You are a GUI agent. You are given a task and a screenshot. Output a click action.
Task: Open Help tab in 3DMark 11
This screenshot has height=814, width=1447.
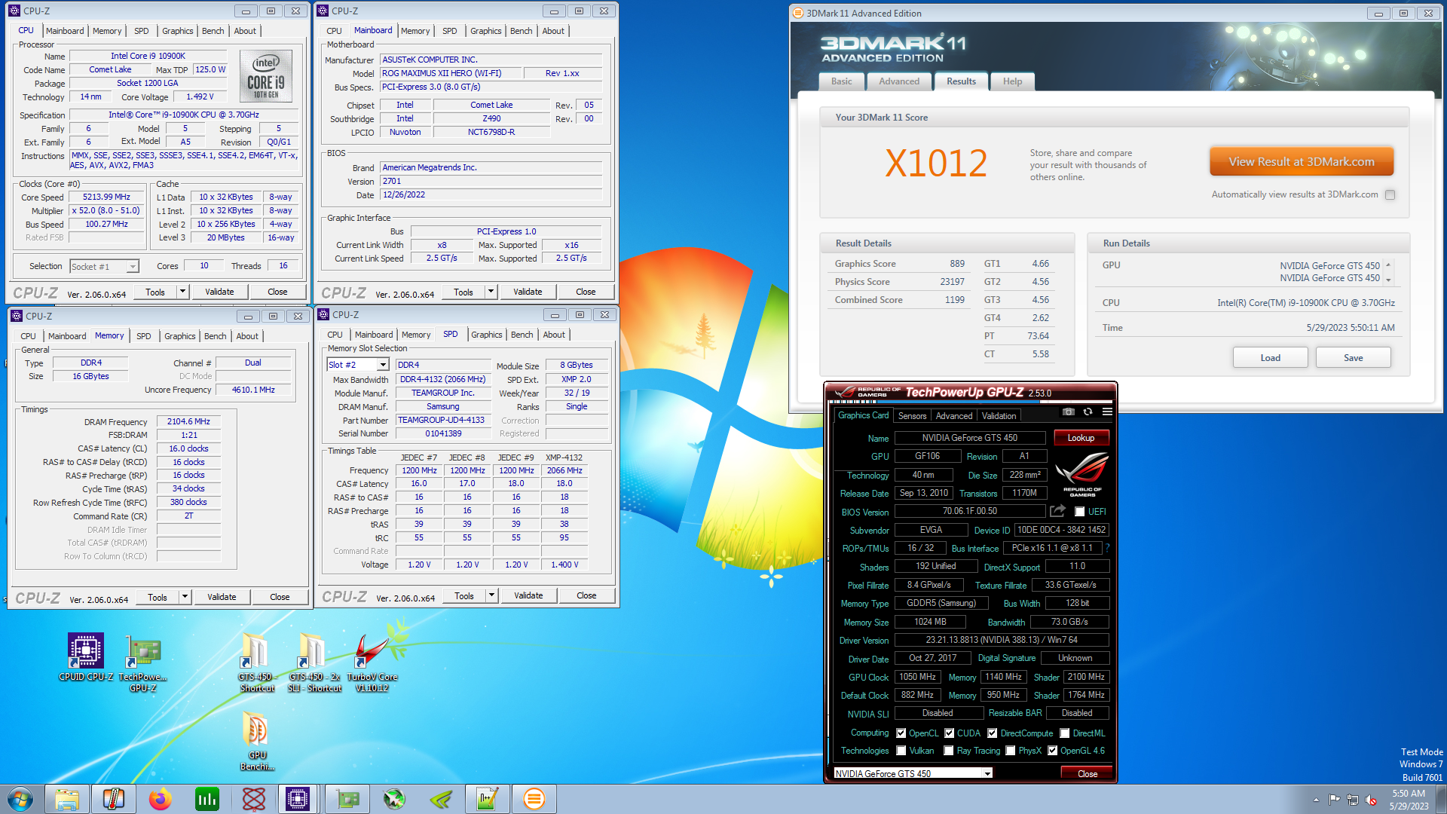1012,81
